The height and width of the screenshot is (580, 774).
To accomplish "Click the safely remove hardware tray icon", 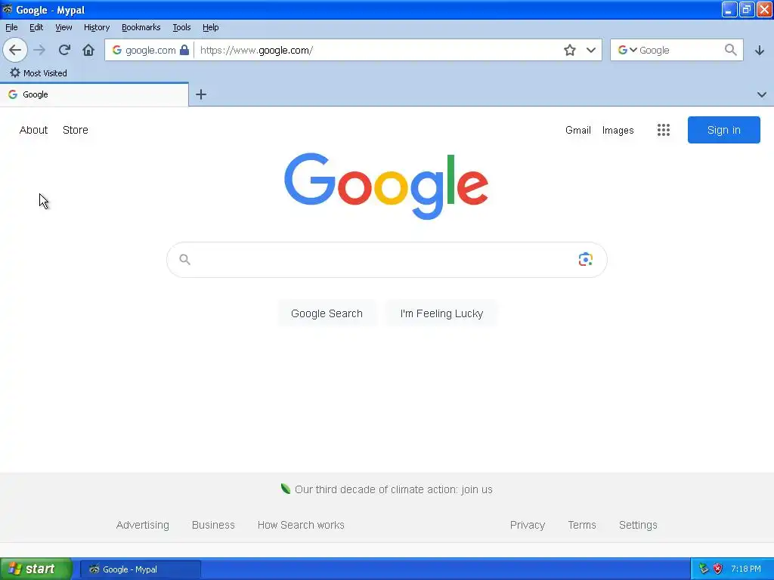I will (704, 569).
